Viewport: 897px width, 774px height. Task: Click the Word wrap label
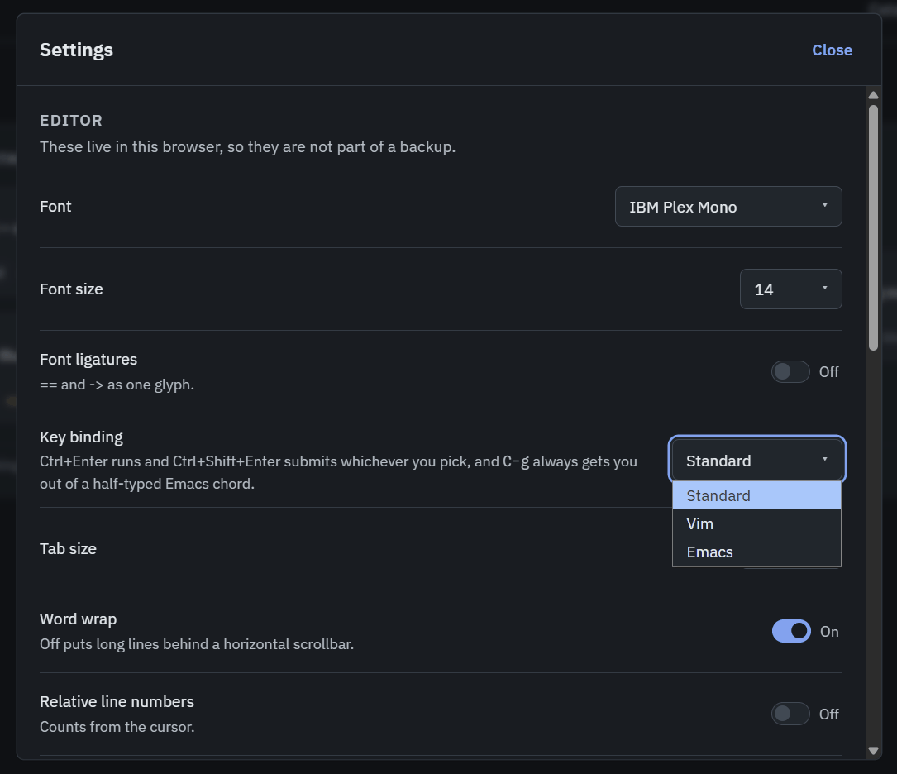[x=78, y=619]
